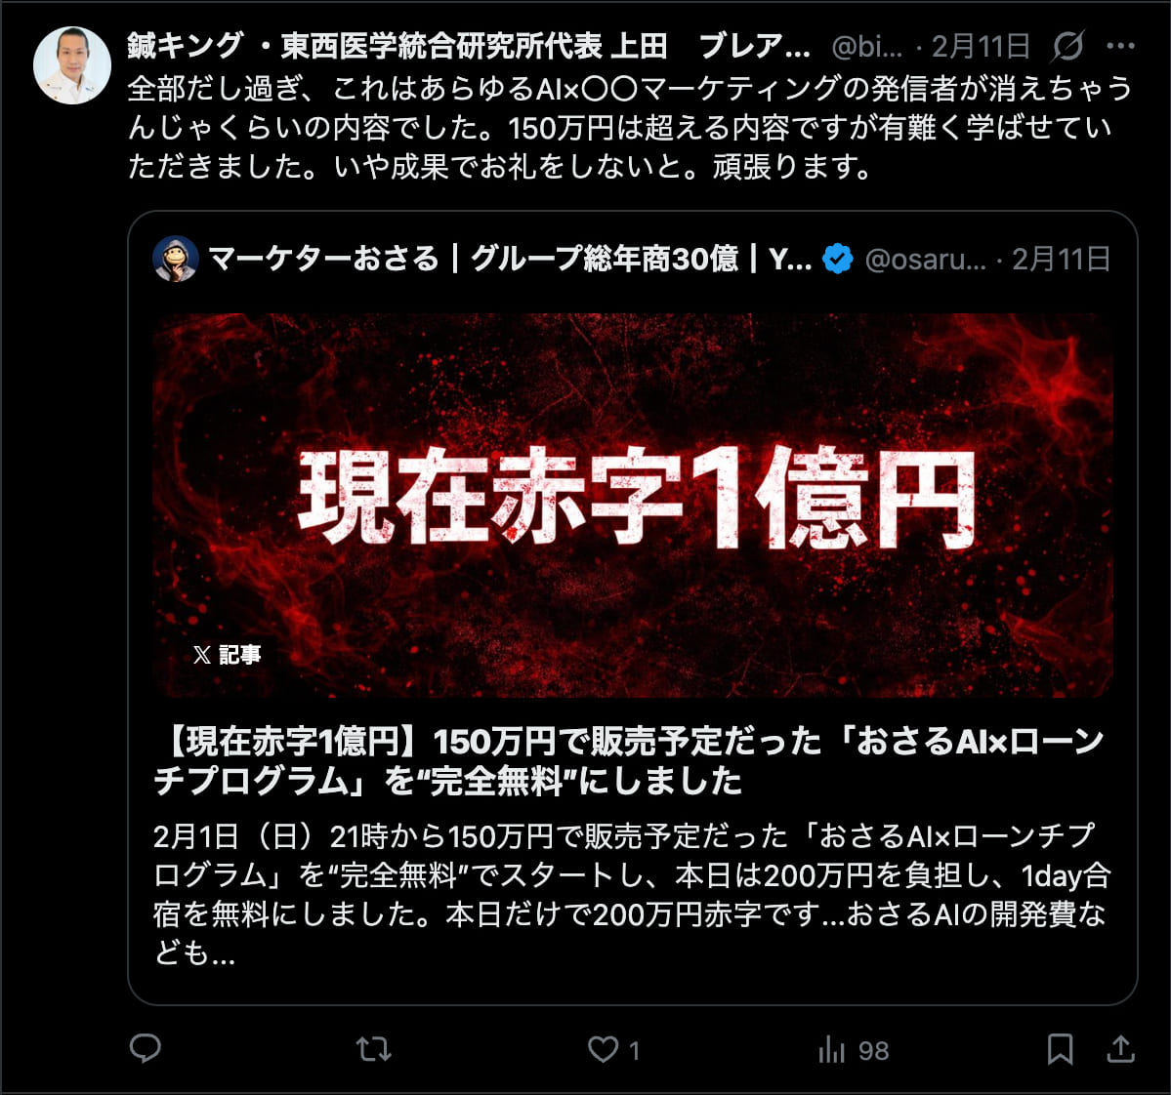This screenshot has height=1095, width=1171.
Task: Click the @bi... username handle
Action: coord(866,47)
